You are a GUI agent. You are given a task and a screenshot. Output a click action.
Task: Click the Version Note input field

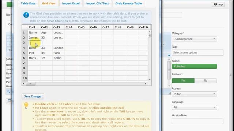197,121
